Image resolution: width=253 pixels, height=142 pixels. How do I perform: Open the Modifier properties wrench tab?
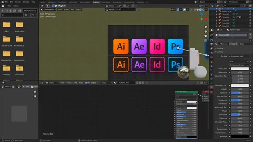(211, 66)
